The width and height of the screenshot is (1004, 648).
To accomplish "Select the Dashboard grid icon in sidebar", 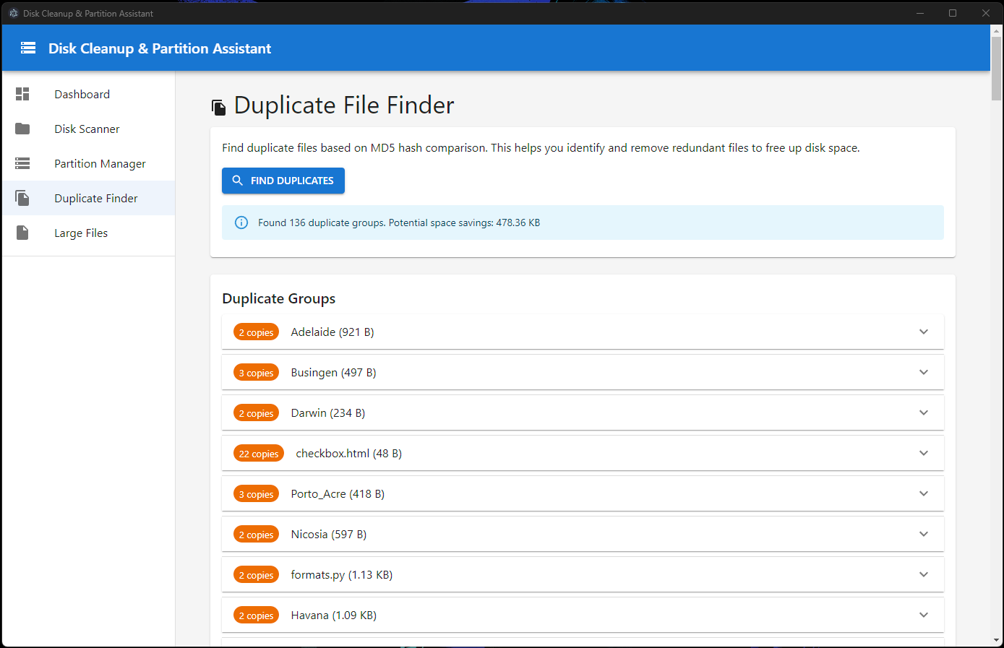I will (x=22, y=94).
